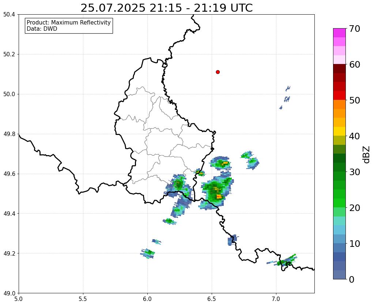This screenshot has height=305, width=374.
Task: Click the 49.6 latitude tick label
Action: click(9, 174)
